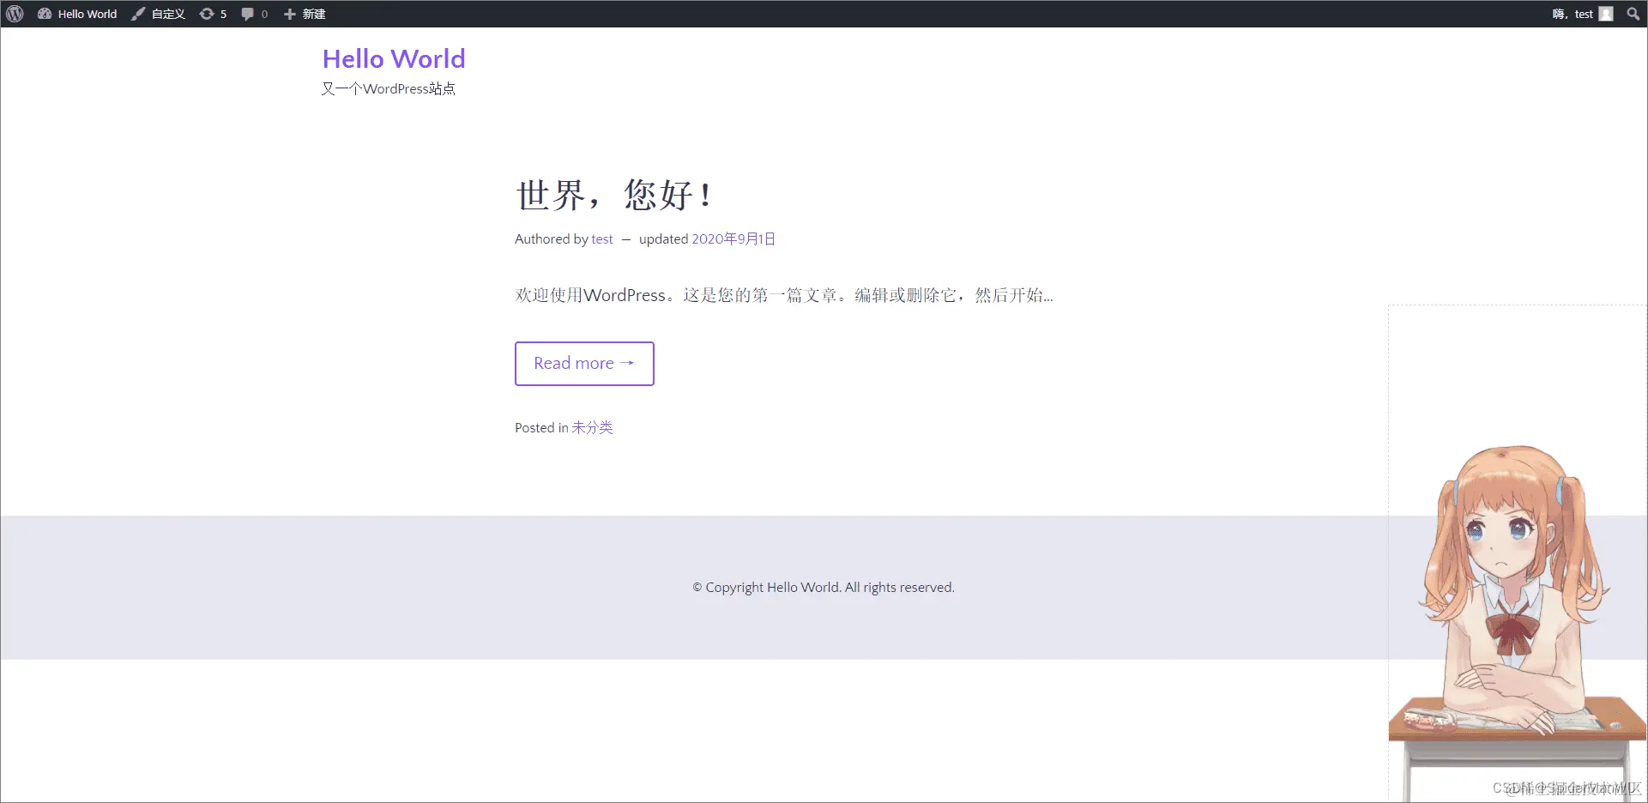The width and height of the screenshot is (1648, 803).
Task: Open updates via the refresh arrows icon
Action: (x=207, y=14)
